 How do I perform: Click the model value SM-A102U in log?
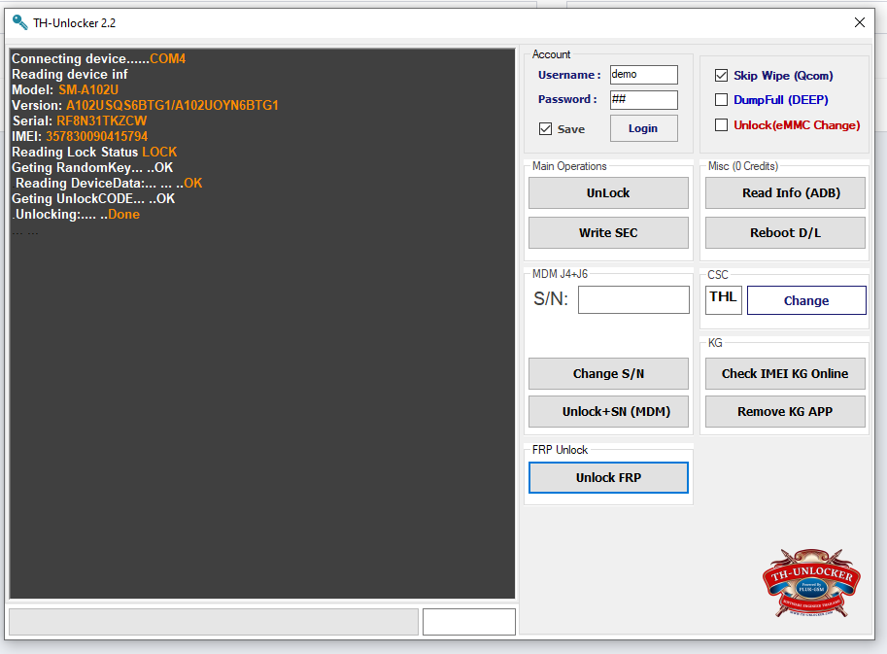[x=88, y=90]
